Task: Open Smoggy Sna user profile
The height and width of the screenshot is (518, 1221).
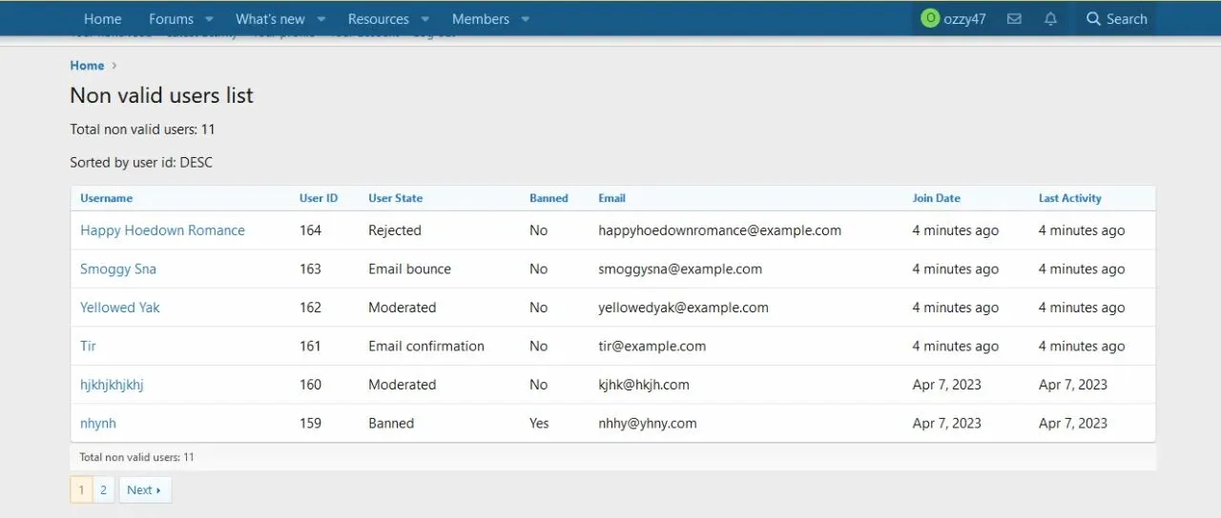Action: coord(118,269)
